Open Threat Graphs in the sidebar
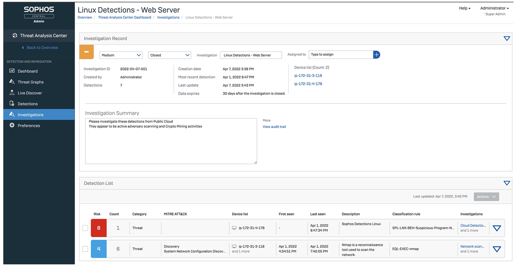The image size is (516, 269). (x=39, y=82)
